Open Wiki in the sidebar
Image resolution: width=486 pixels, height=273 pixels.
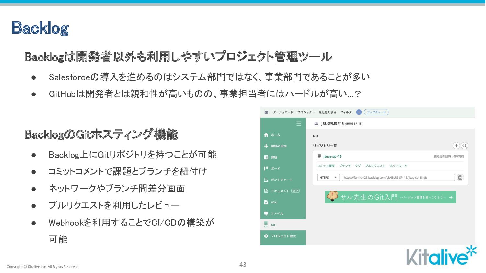(283, 202)
